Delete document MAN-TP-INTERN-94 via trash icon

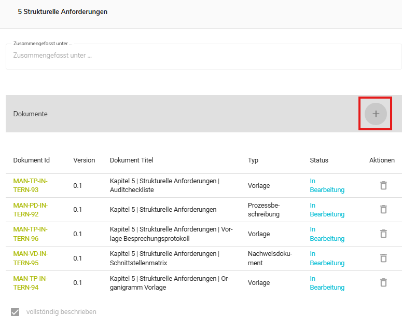click(383, 282)
